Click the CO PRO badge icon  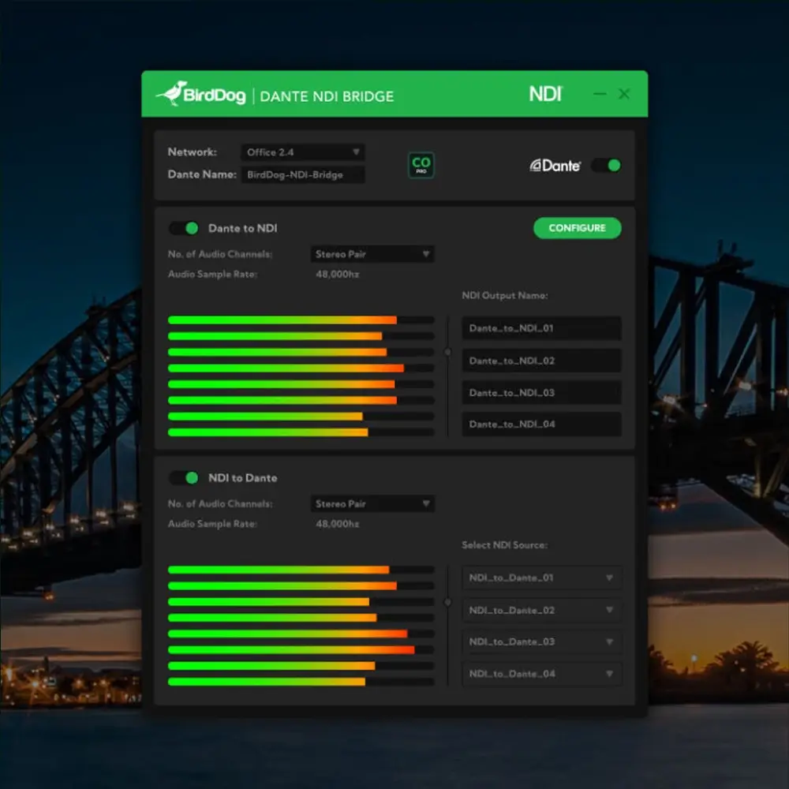(x=421, y=165)
